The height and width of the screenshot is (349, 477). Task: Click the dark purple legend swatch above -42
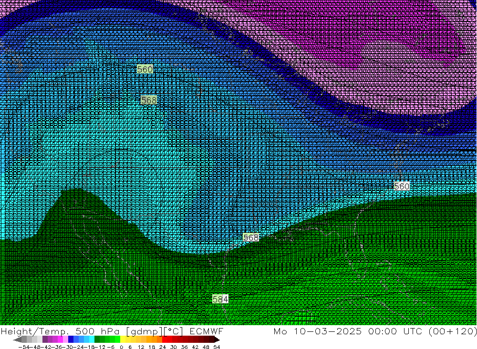click(45, 339)
